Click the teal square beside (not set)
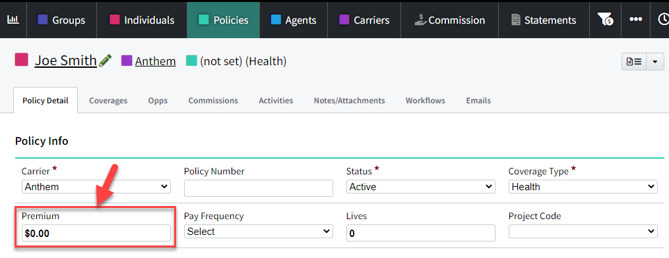The height and width of the screenshot is (258, 669). [x=191, y=61]
